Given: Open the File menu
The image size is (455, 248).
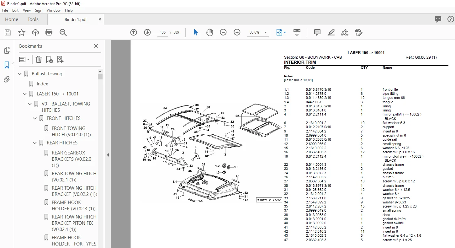Looking at the screenshot, I should [5, 10].
